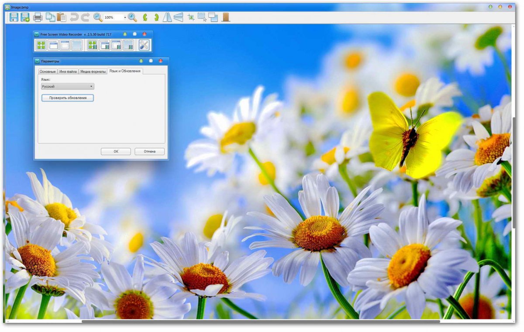Zoom out with the minus magnifier icon
The width and height of the screenshot is (524, 332).
point(98,17)
